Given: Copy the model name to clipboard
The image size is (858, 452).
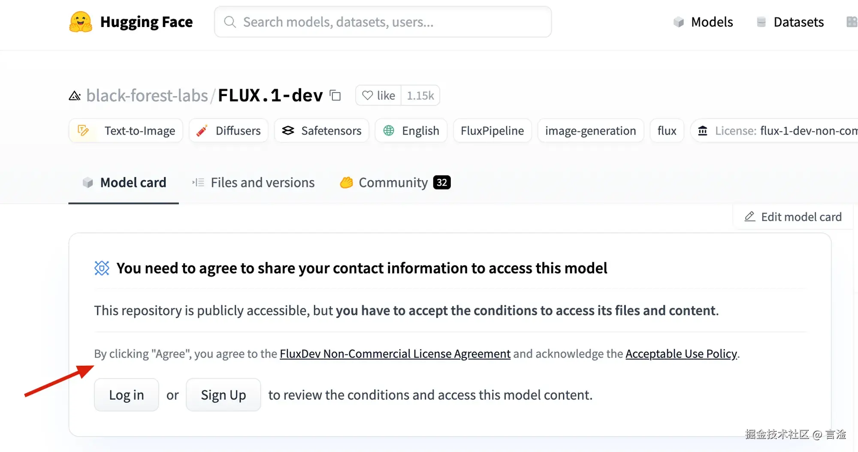Looking at the screenshot, I should (335, 96).
